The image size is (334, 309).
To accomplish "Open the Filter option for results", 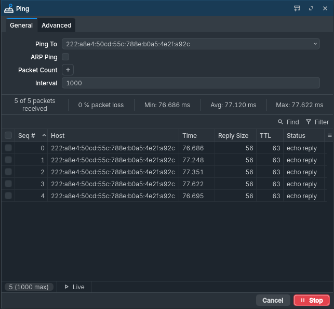I will [x=317, y=122].
